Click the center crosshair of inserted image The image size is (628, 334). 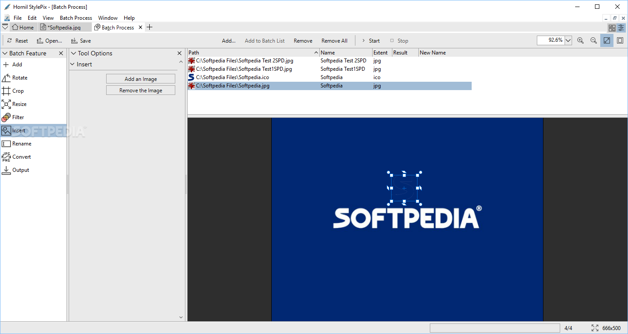(x=404, y=188)
